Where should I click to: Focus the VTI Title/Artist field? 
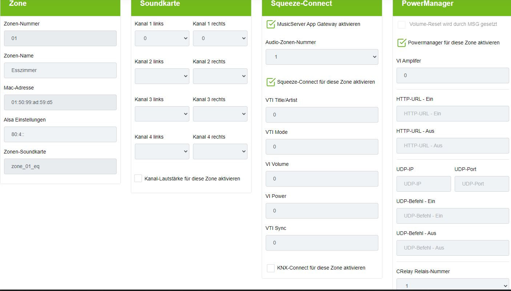322,115
